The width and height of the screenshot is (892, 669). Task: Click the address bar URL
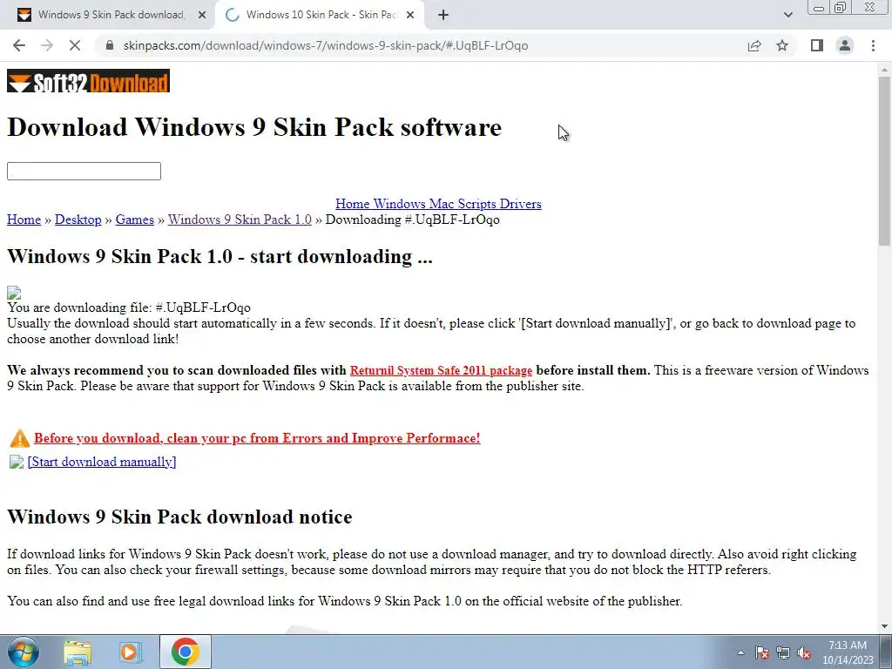tap(326, 45)
